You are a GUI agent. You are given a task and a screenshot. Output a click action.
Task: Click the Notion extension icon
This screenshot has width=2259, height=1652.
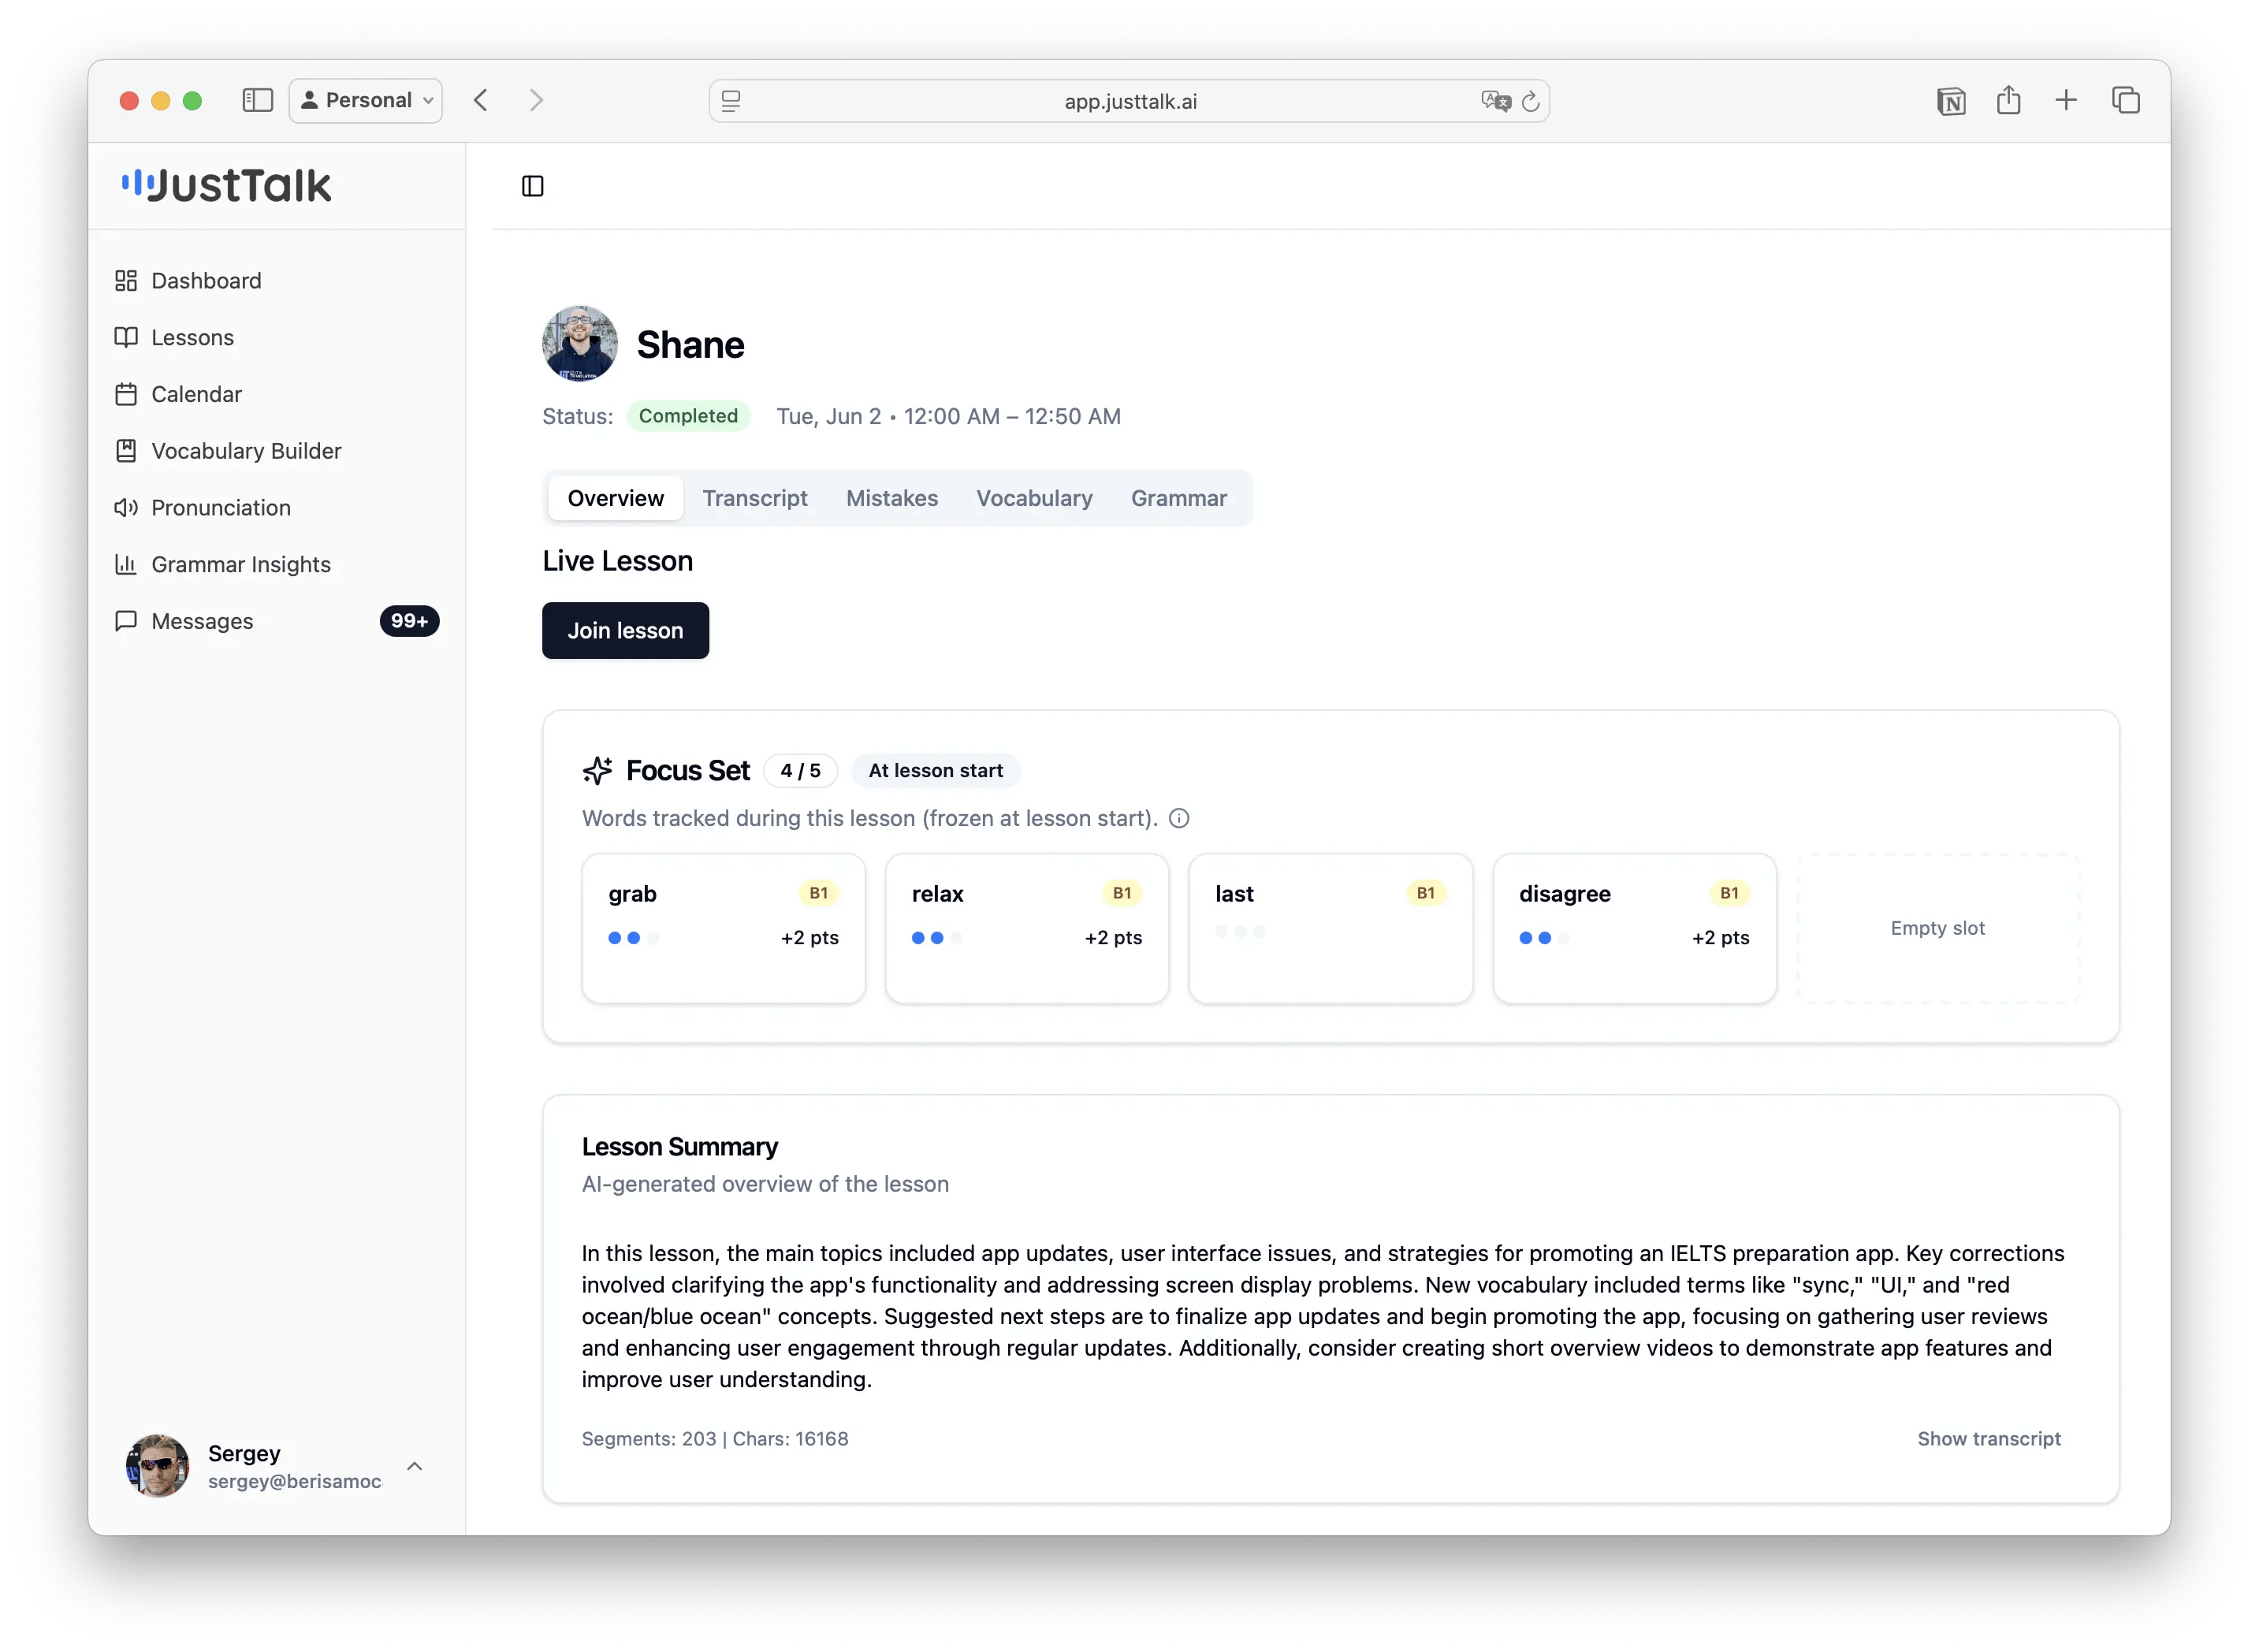[1950, 101]
